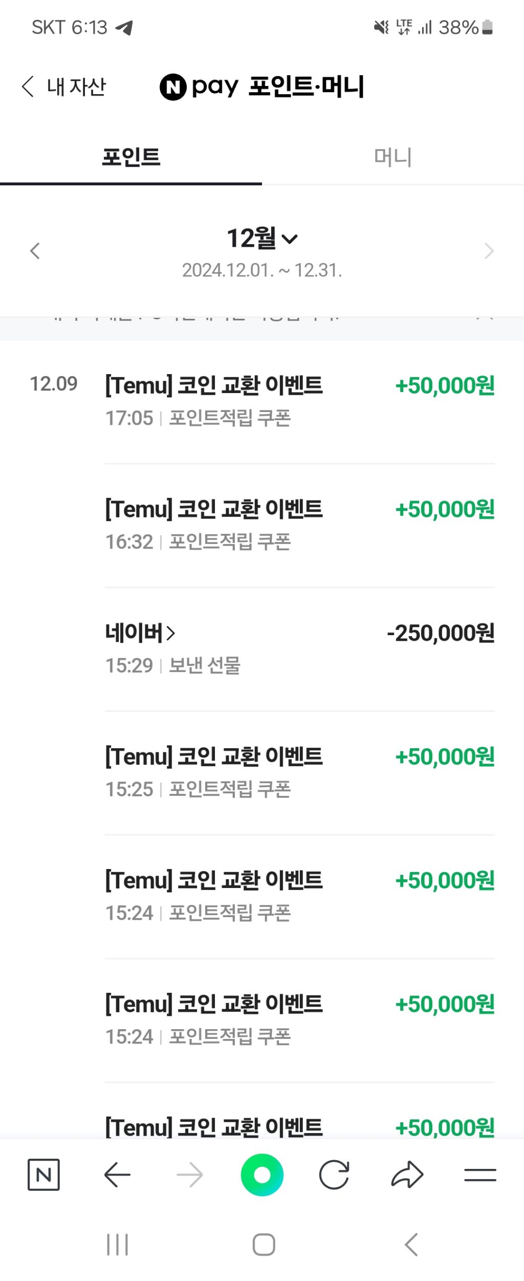Go to previous month with left chevron
The height and width of the screenshot is (1281, 524).
click(x=35, y=251)
